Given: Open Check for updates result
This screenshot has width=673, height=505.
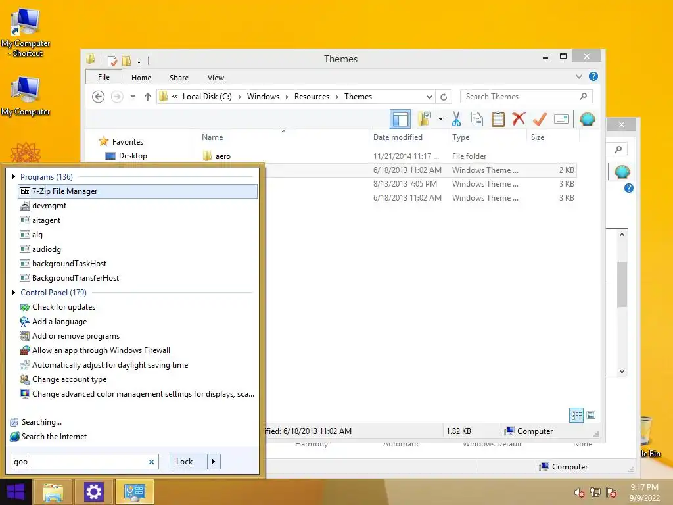Looking at the screenshot, I should pos(137,307).
